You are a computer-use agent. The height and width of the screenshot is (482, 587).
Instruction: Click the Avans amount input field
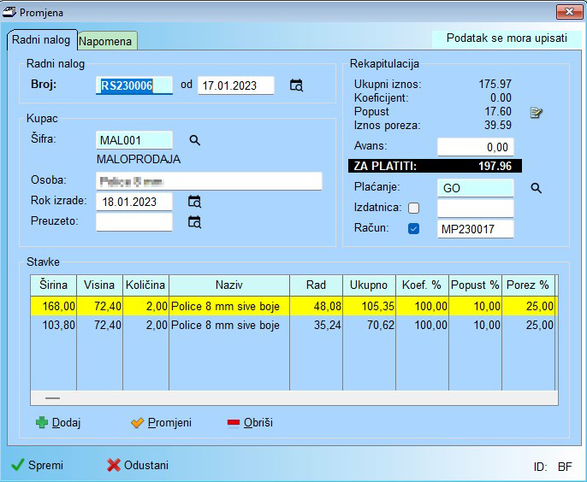click(475, 147)
